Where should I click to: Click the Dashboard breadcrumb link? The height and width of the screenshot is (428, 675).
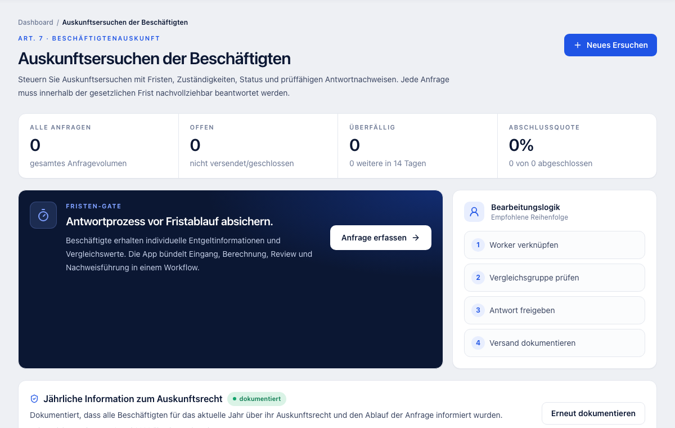(35, 23)
